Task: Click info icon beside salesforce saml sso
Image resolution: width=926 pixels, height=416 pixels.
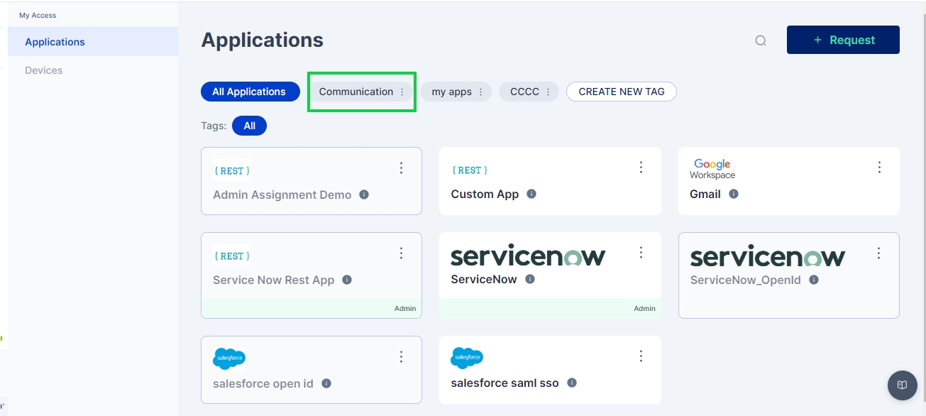Action: [572, 383]
